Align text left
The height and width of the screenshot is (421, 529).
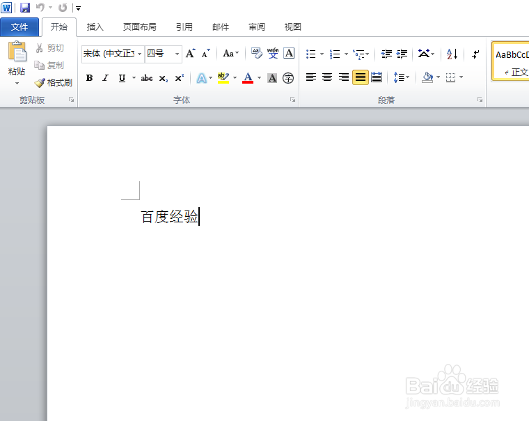310,77
